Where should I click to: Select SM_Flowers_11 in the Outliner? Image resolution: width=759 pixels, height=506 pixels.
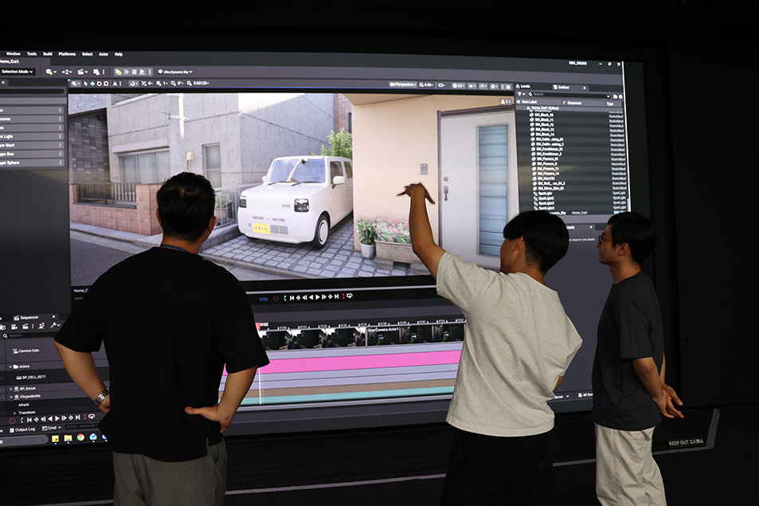(x=547, y=168)
